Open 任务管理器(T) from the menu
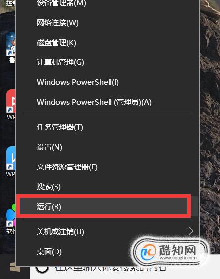220x279 pixels. pyautogui.click(x=108, y=127)
